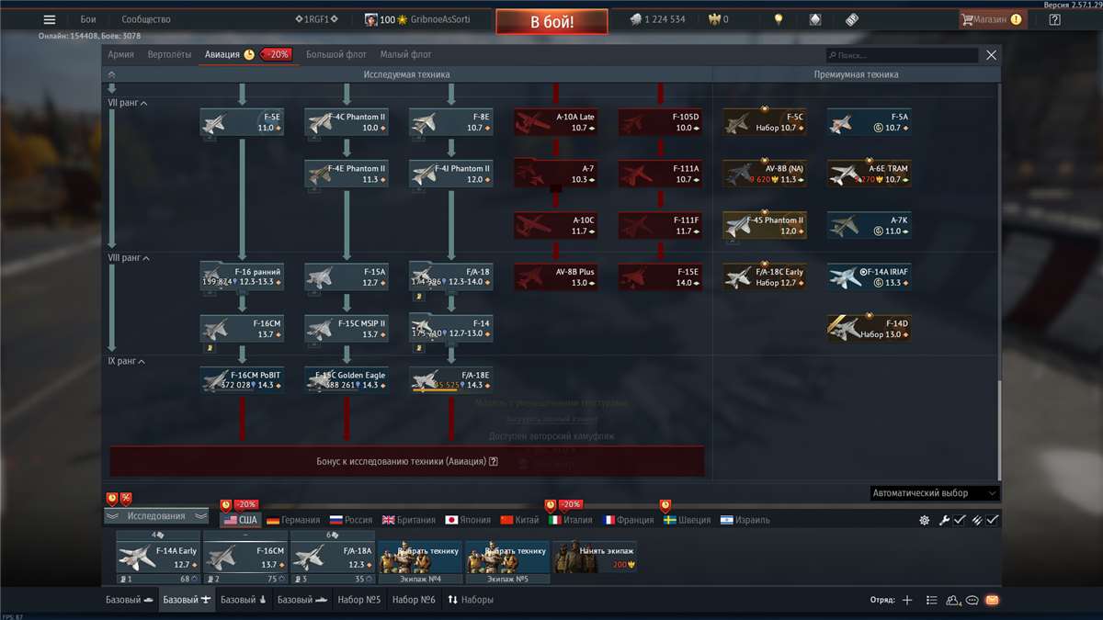Click the silver lions balance 1 224 534
The height and width of the screenshot is (620, 1103).
coord(657,19)
